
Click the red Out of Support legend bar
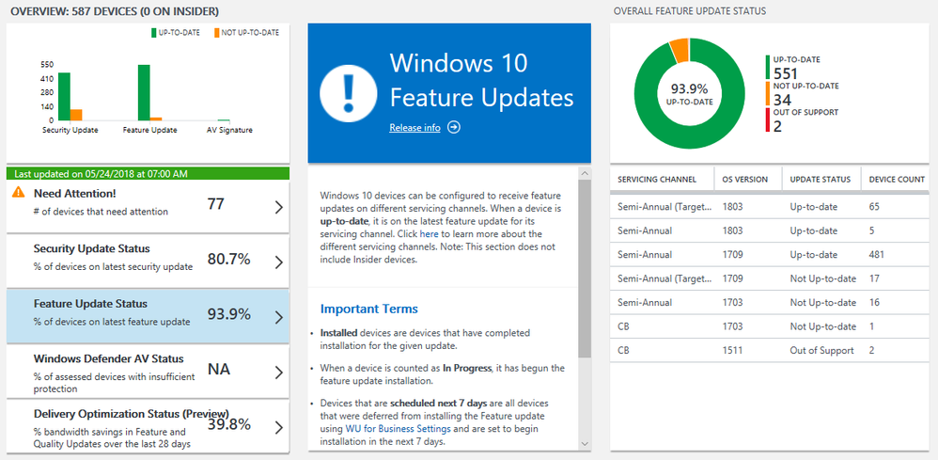click(x=768, y=119)
